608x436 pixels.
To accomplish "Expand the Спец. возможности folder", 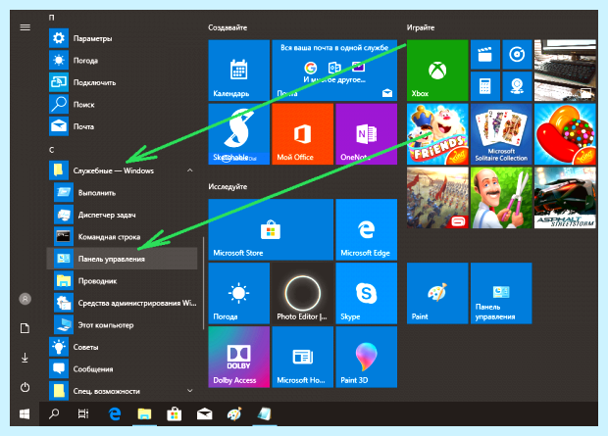I will point(123,391).
